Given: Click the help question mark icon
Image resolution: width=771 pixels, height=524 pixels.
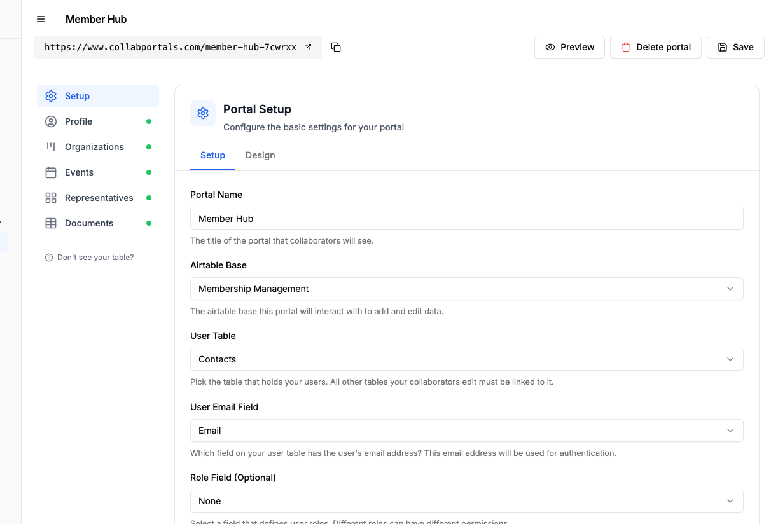Looking at the screenshot, I should click(49, 258).
